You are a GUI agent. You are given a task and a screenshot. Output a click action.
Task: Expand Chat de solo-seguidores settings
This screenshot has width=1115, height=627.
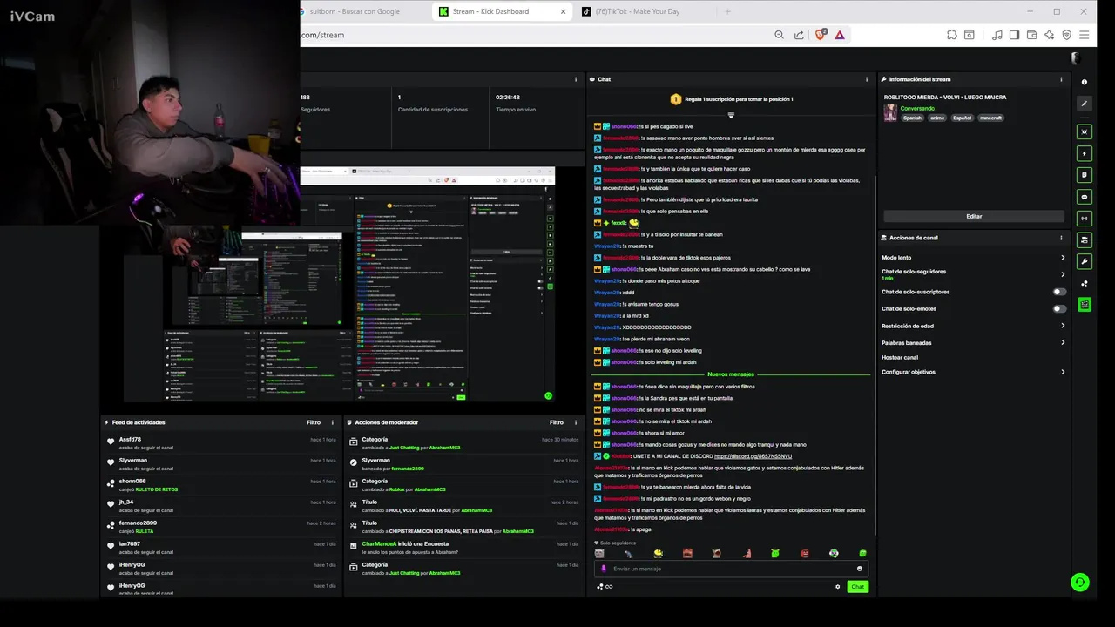click(1063, 274)
